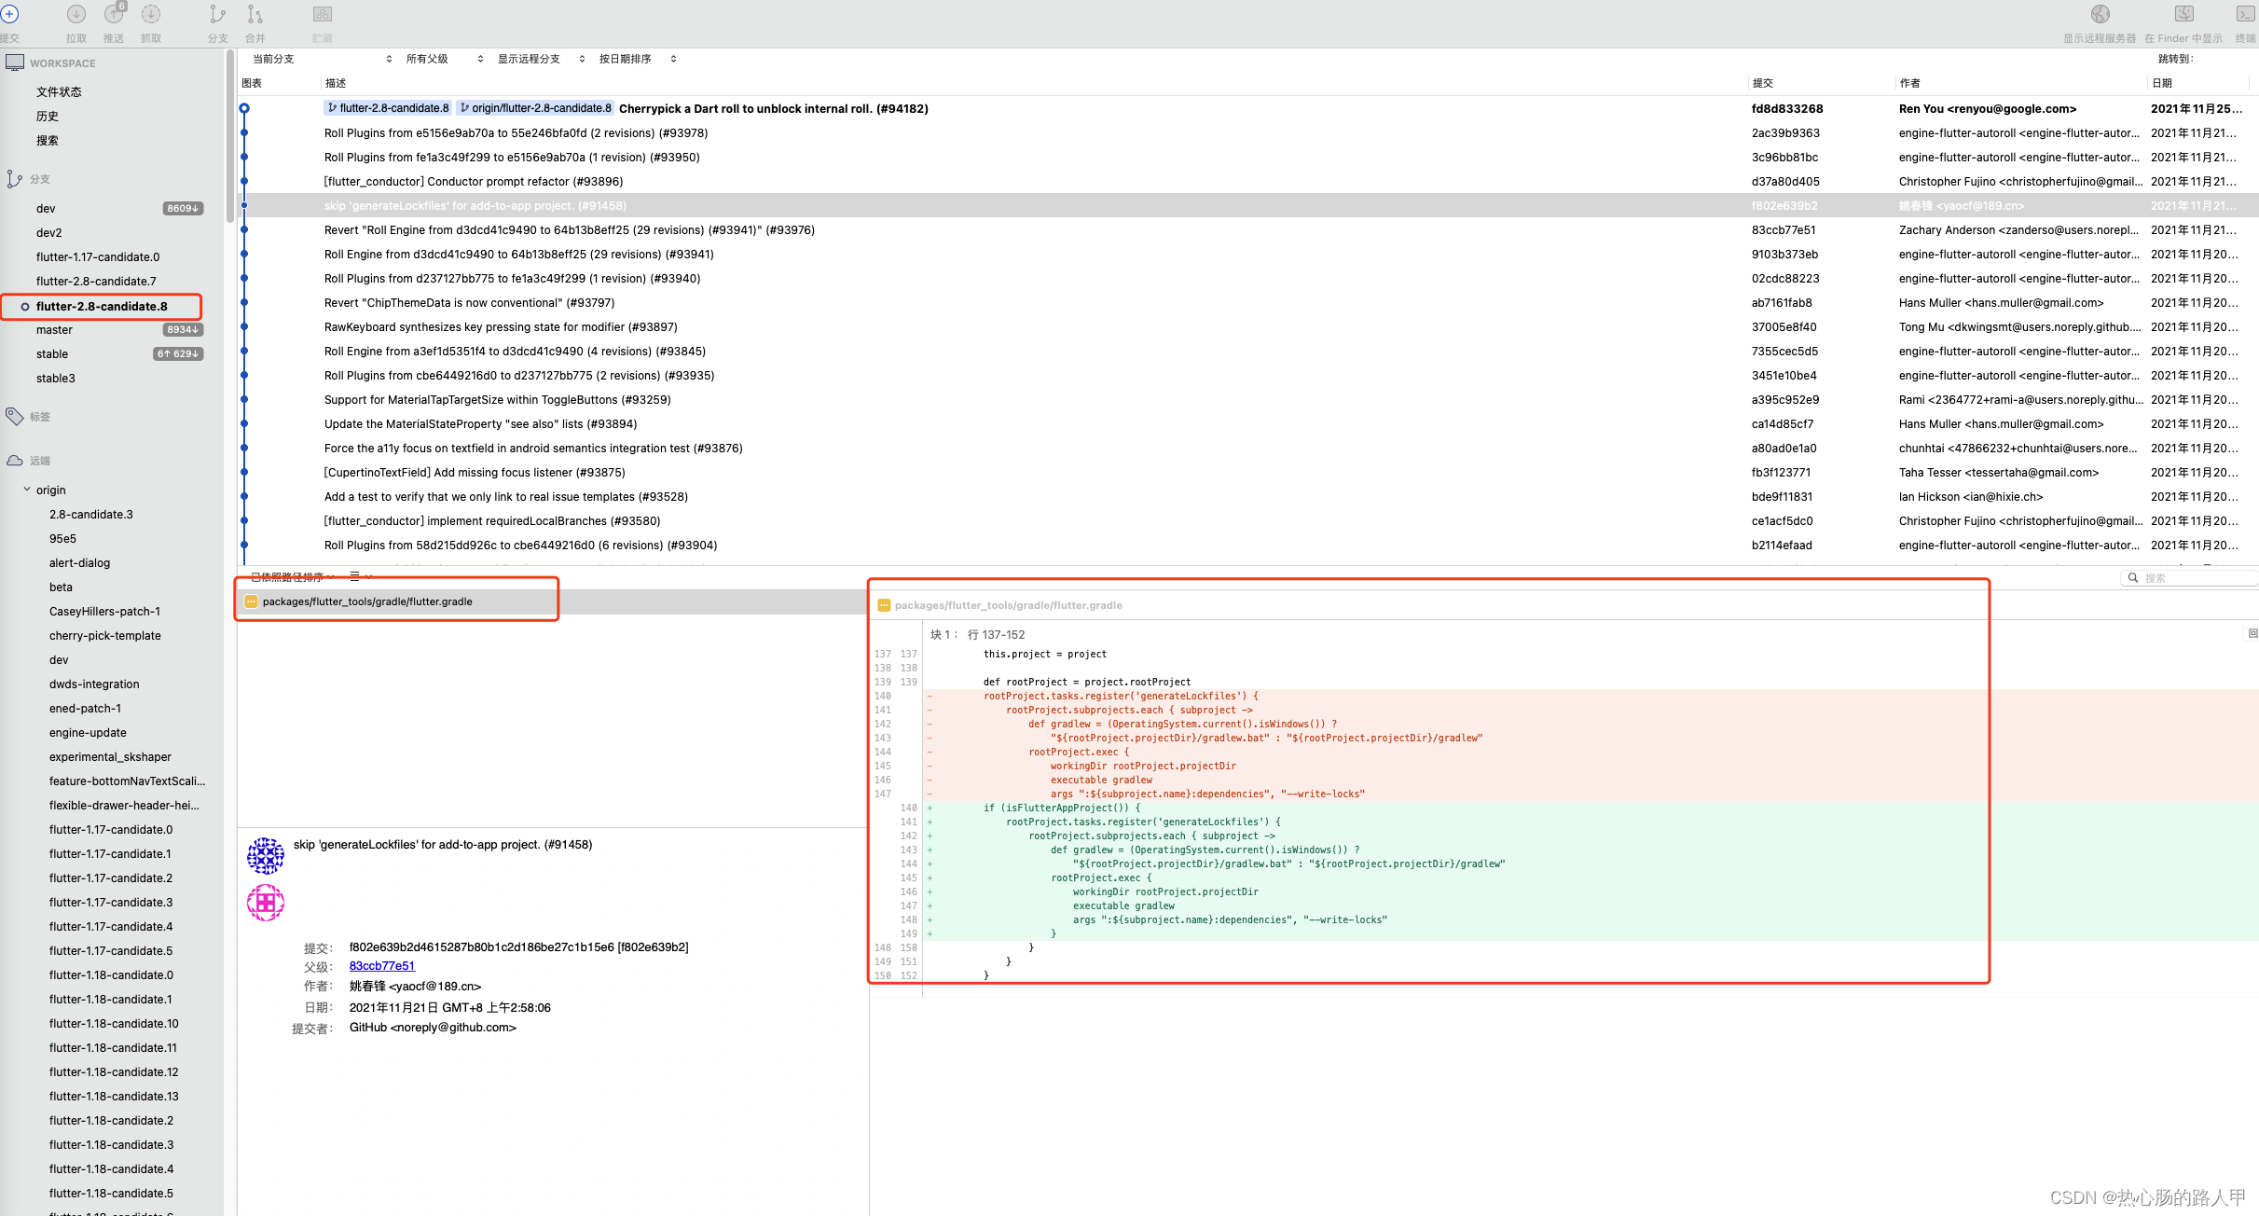The image size is (2259, 1216).
Task: Open the file list view mode dropdown
Action: pyautogui.click(x=360, y=577)
